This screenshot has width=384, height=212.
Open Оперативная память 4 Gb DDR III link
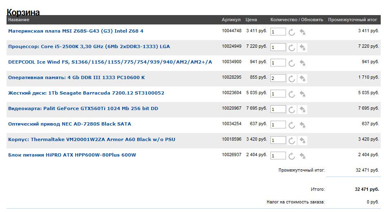[x=76, y=77]
